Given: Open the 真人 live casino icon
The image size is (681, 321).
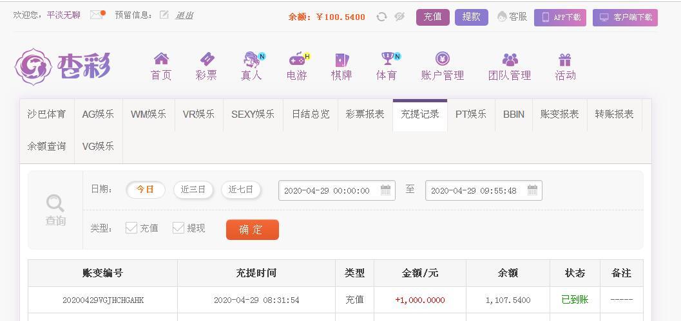Looking at the screenshot, I should (x=252, y=59).
